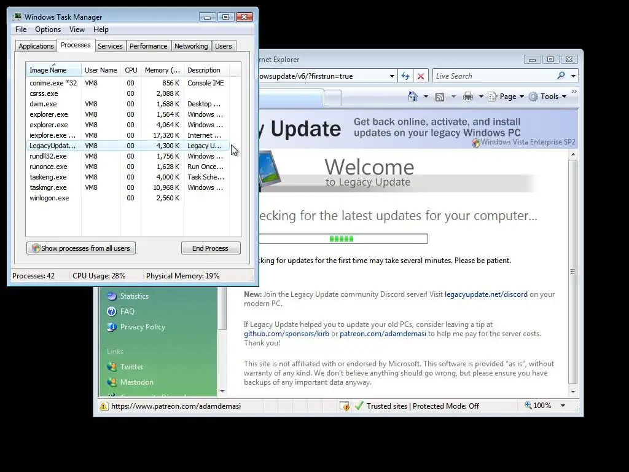This screenshot has width=629, height=472.
Task: Open the View menu in Task Manager
Action: pyautogui.click(x=77, y=29)
